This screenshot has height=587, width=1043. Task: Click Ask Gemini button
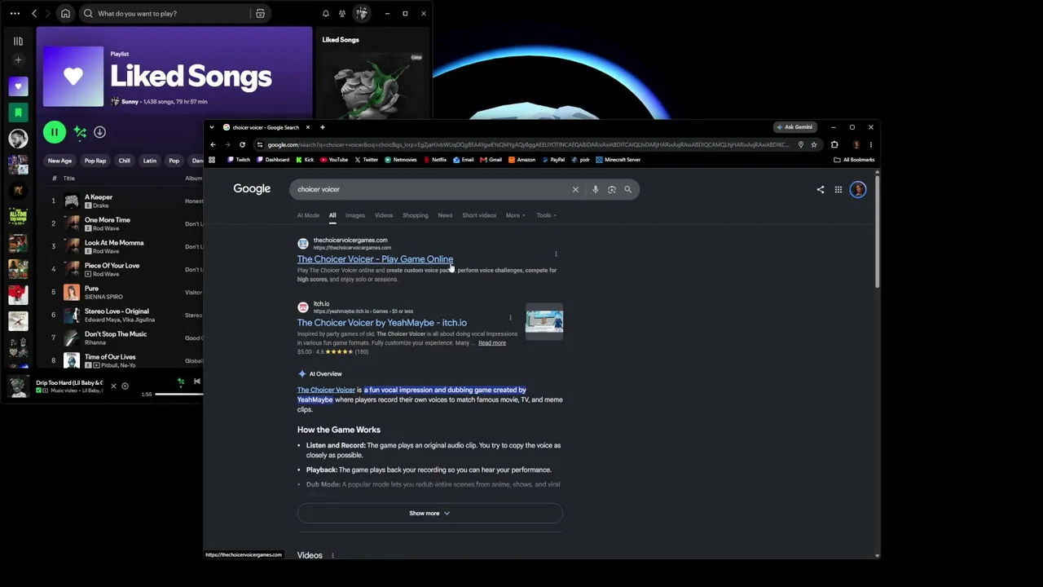point(794,127)
